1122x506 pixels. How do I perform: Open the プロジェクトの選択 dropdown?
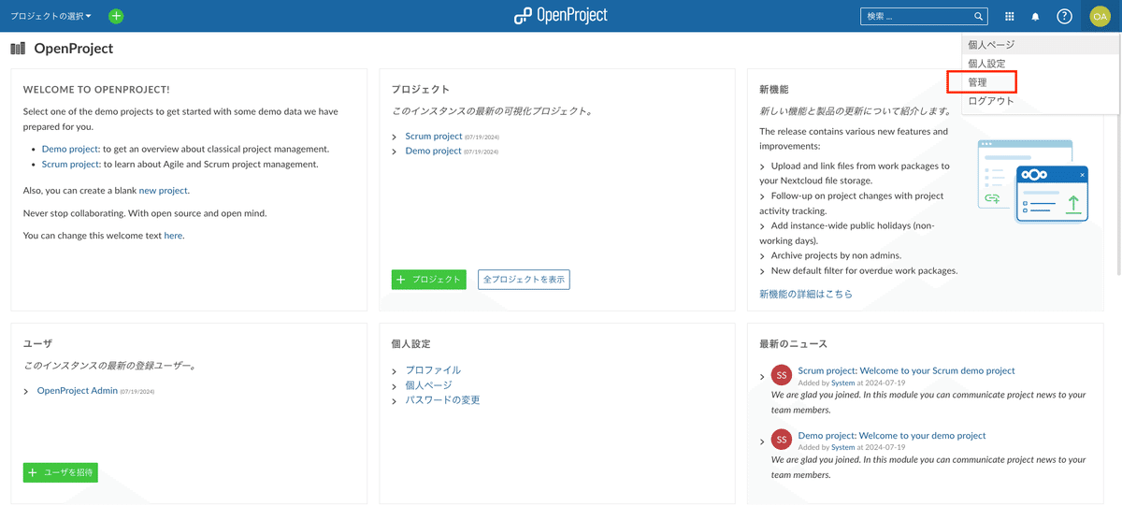[50, 16]
